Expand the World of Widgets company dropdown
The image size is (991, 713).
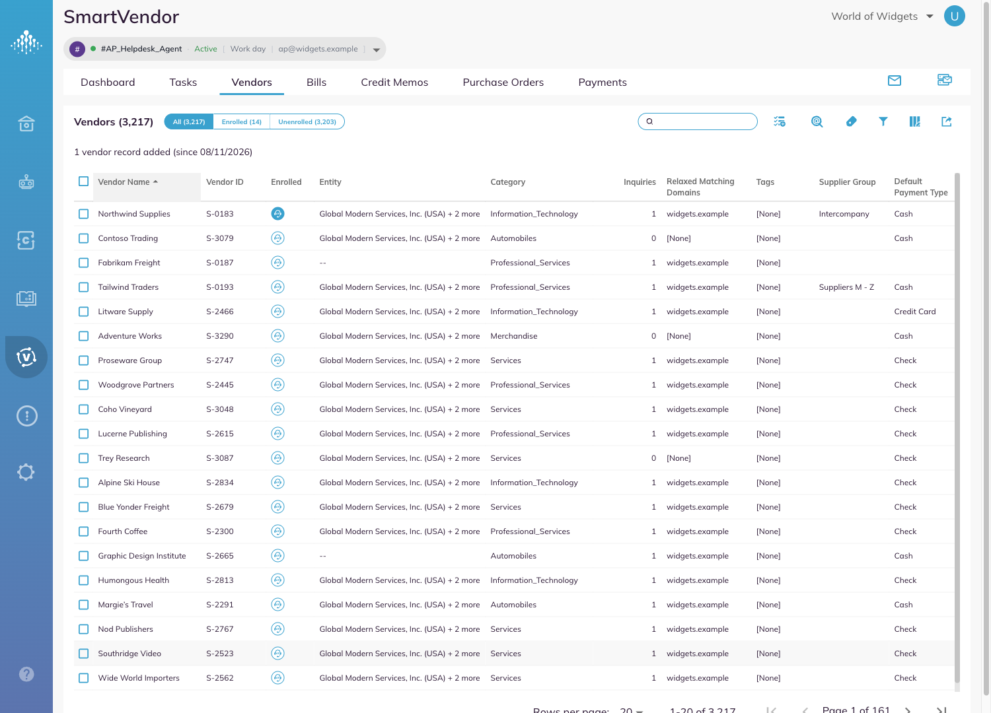pyautogui.click(x=930, y=17)
